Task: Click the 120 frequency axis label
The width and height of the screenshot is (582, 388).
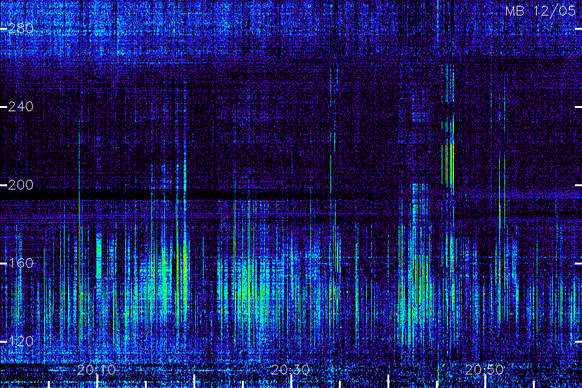Action: 21,341
